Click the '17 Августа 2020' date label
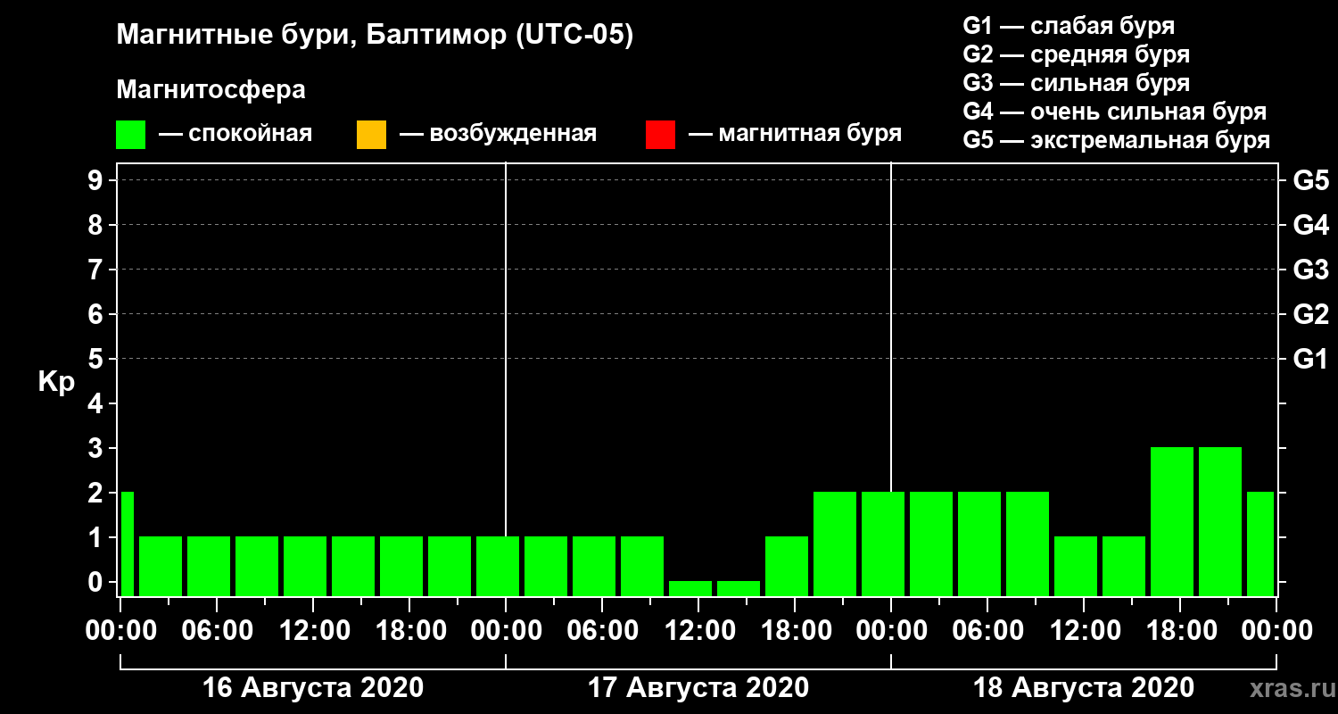 click(698, 688)
